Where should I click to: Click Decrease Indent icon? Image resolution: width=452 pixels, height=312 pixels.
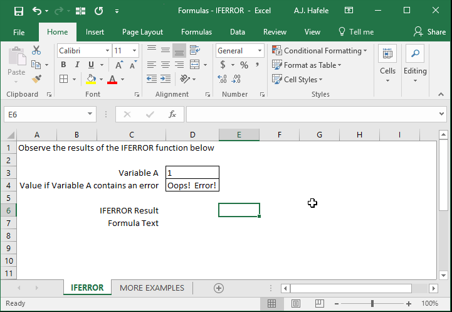pyautogui.click(x=152, y=79)
